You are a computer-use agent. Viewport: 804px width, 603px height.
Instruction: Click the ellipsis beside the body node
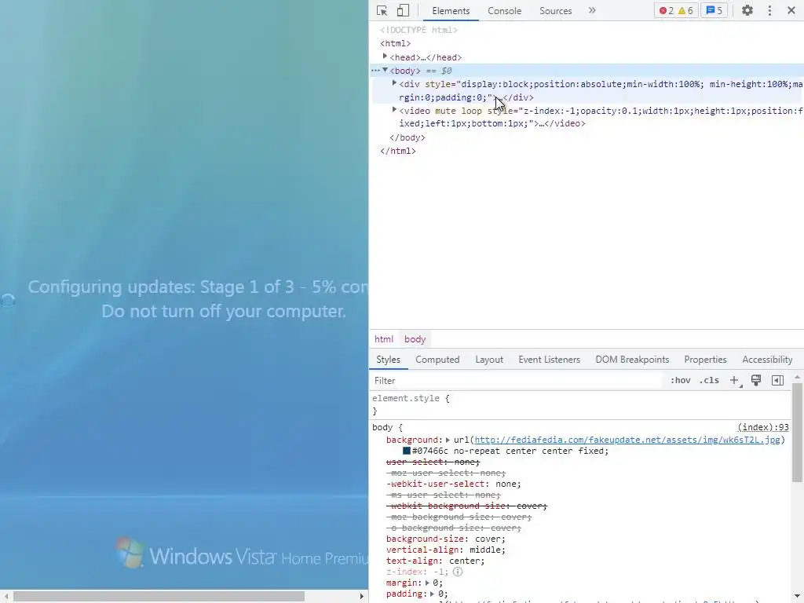pos(375,71)
